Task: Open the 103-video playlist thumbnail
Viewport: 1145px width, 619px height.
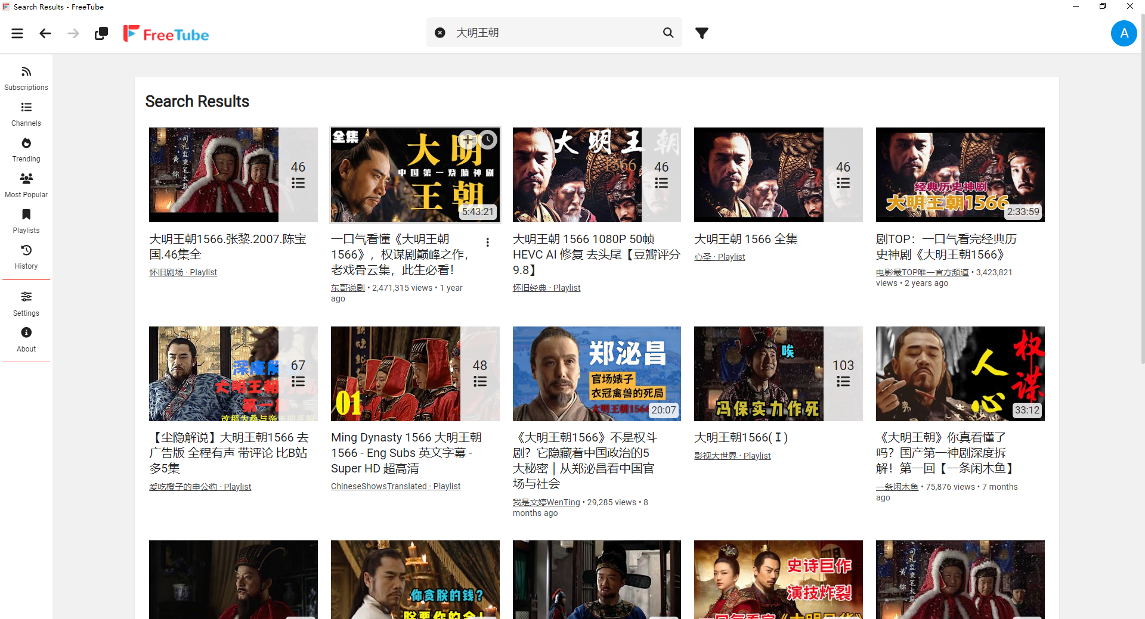Action: pyautogui.click(x=778, y=374)
